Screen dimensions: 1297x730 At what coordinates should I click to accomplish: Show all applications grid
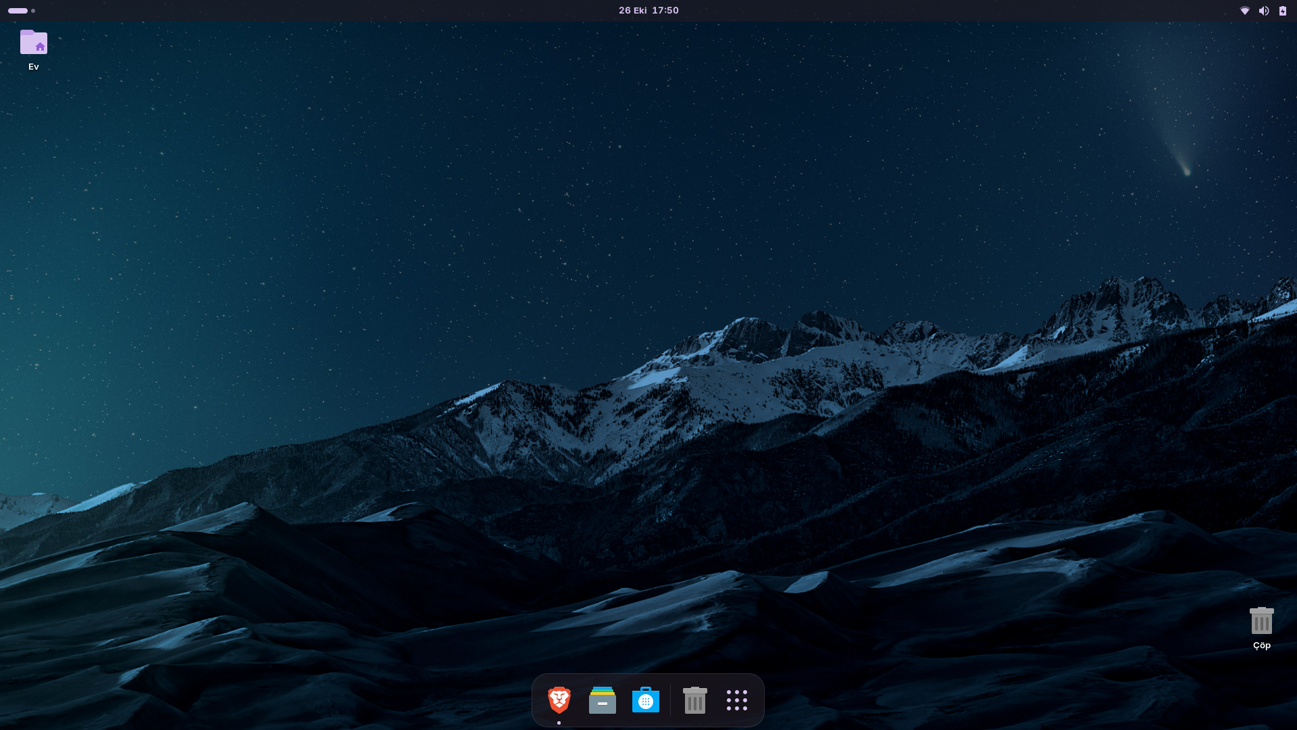pyautogui.click(x=737, y=700)
